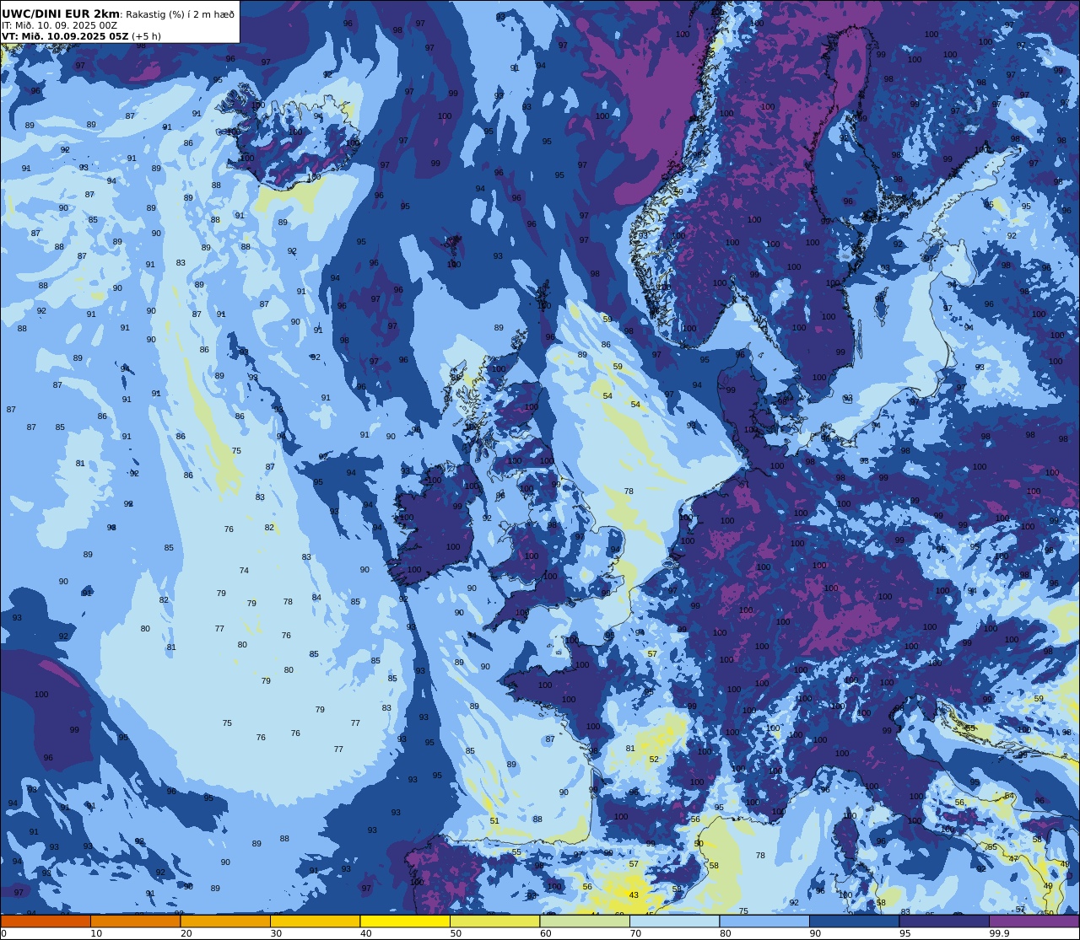Select the light blue 70–80 legend swatch
This screenshot has height=940, width=1080.
point(674,921)
